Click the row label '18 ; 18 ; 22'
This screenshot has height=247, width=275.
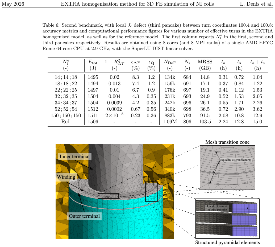tap(66, 83)
